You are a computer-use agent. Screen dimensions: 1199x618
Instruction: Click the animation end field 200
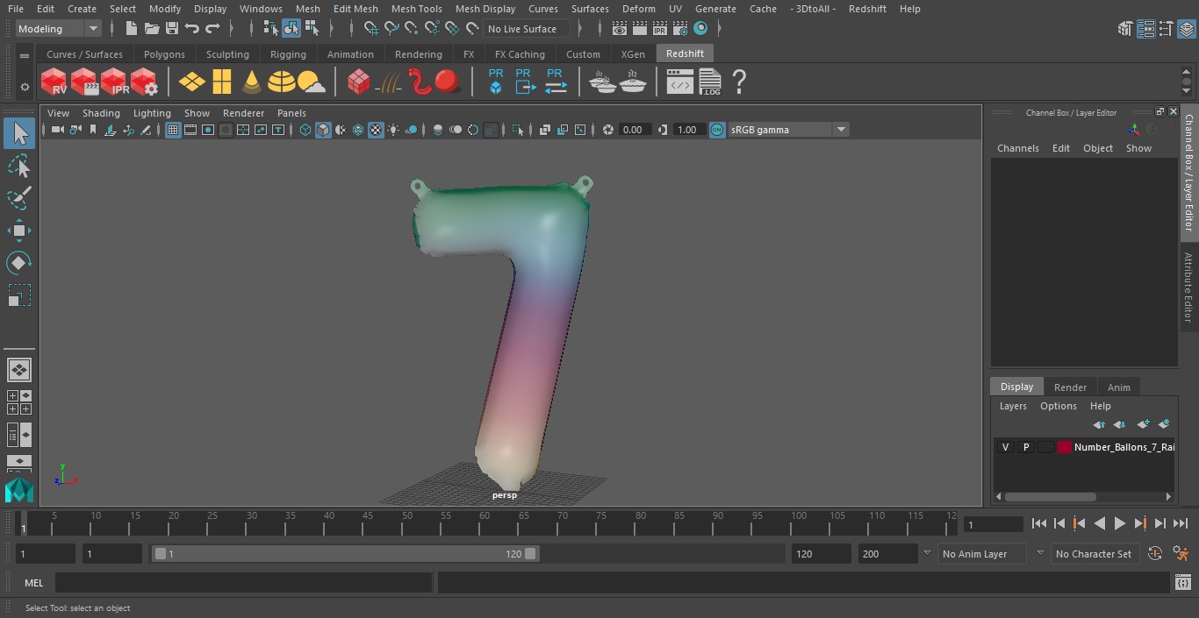[887, 554]
